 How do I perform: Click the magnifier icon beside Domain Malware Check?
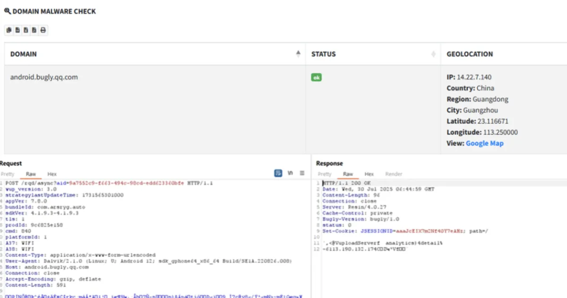pos(7,11)
